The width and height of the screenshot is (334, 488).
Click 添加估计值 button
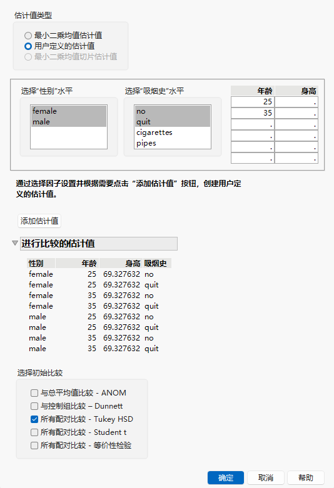tap(39, 221)
